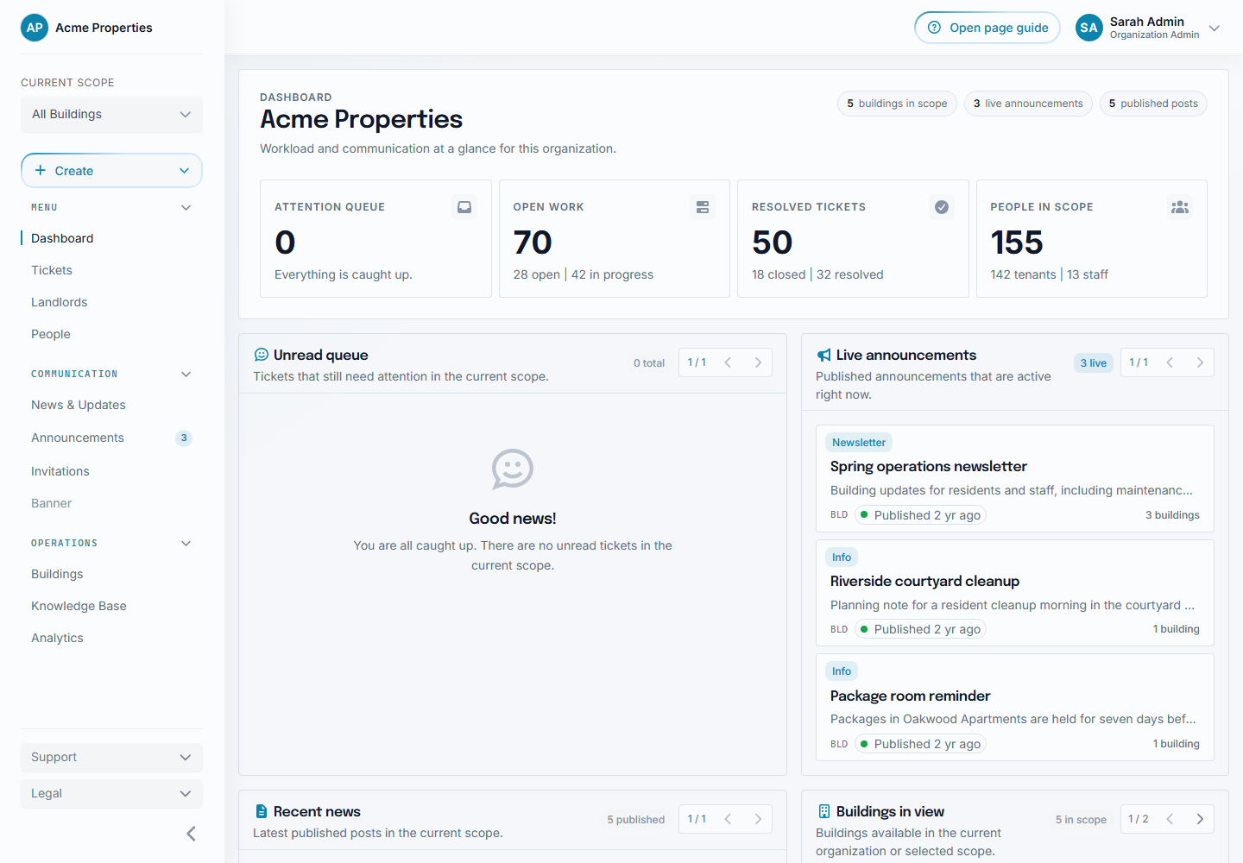Open the Sarah Admin account menu chevron
The width and height of the screenshot is (1243, 863).
(1215, 28)
